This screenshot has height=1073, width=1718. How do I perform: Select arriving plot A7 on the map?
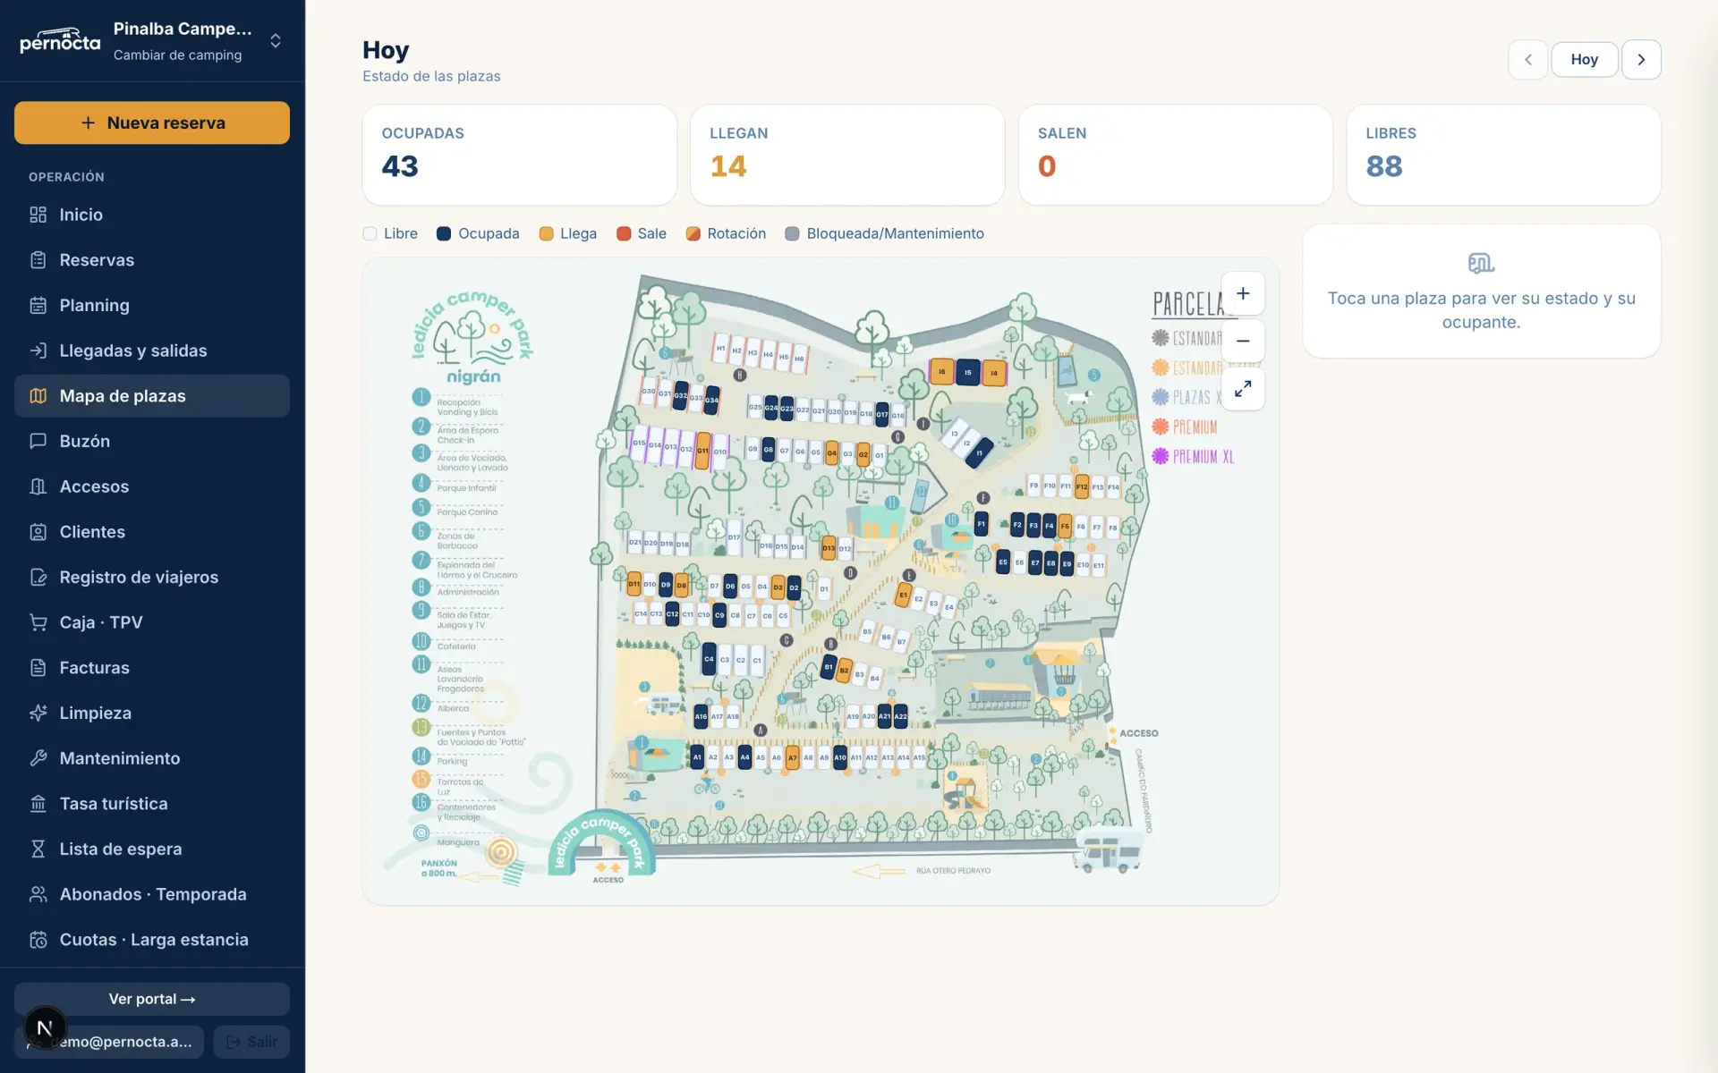coord(792,757)
